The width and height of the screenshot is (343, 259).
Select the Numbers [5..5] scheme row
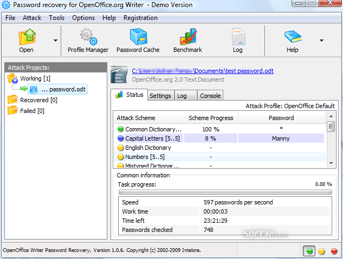coord(219,157)
